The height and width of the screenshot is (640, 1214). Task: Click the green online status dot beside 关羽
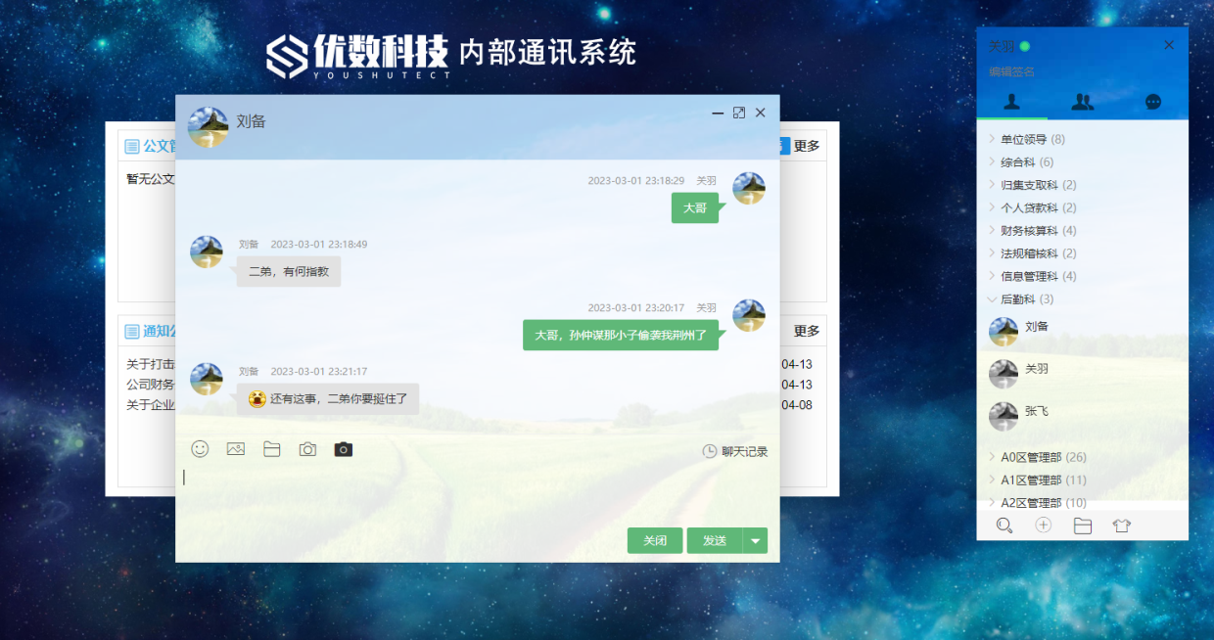[1025, 46]
